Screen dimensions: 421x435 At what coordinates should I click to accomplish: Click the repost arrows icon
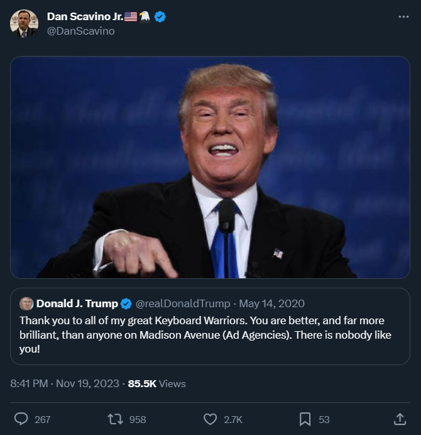(115, 419)
